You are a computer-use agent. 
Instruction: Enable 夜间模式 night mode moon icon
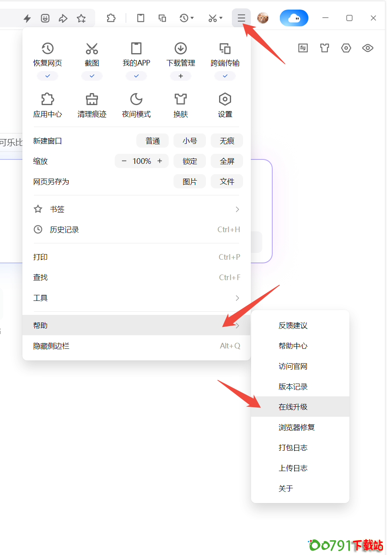pos(136,99)
